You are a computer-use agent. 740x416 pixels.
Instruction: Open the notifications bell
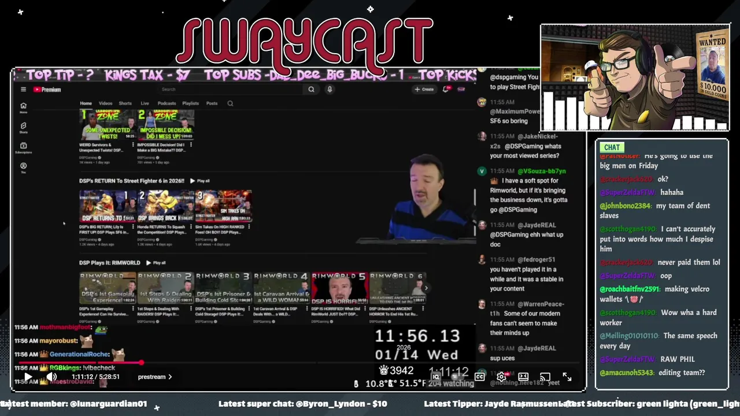click(446, 90)
